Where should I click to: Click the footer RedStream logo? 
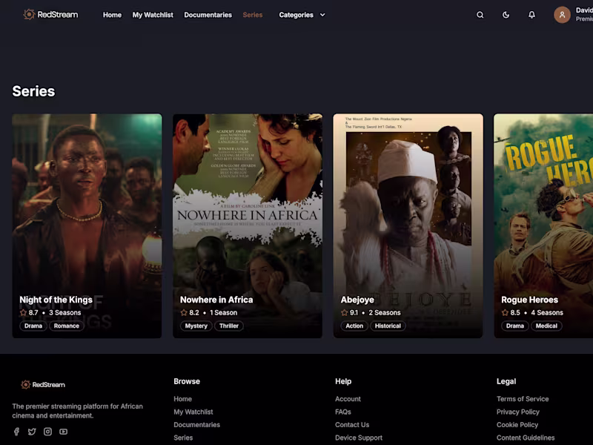[43, 384]
